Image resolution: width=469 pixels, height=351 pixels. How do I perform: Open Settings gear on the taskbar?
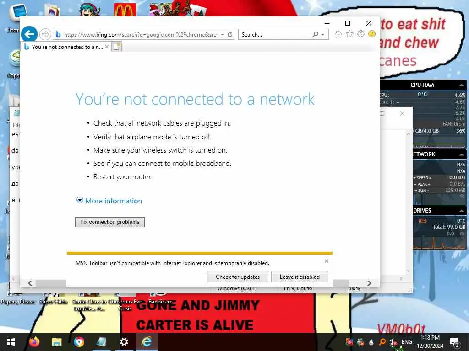pyautogui.click(x=124, y=342)
